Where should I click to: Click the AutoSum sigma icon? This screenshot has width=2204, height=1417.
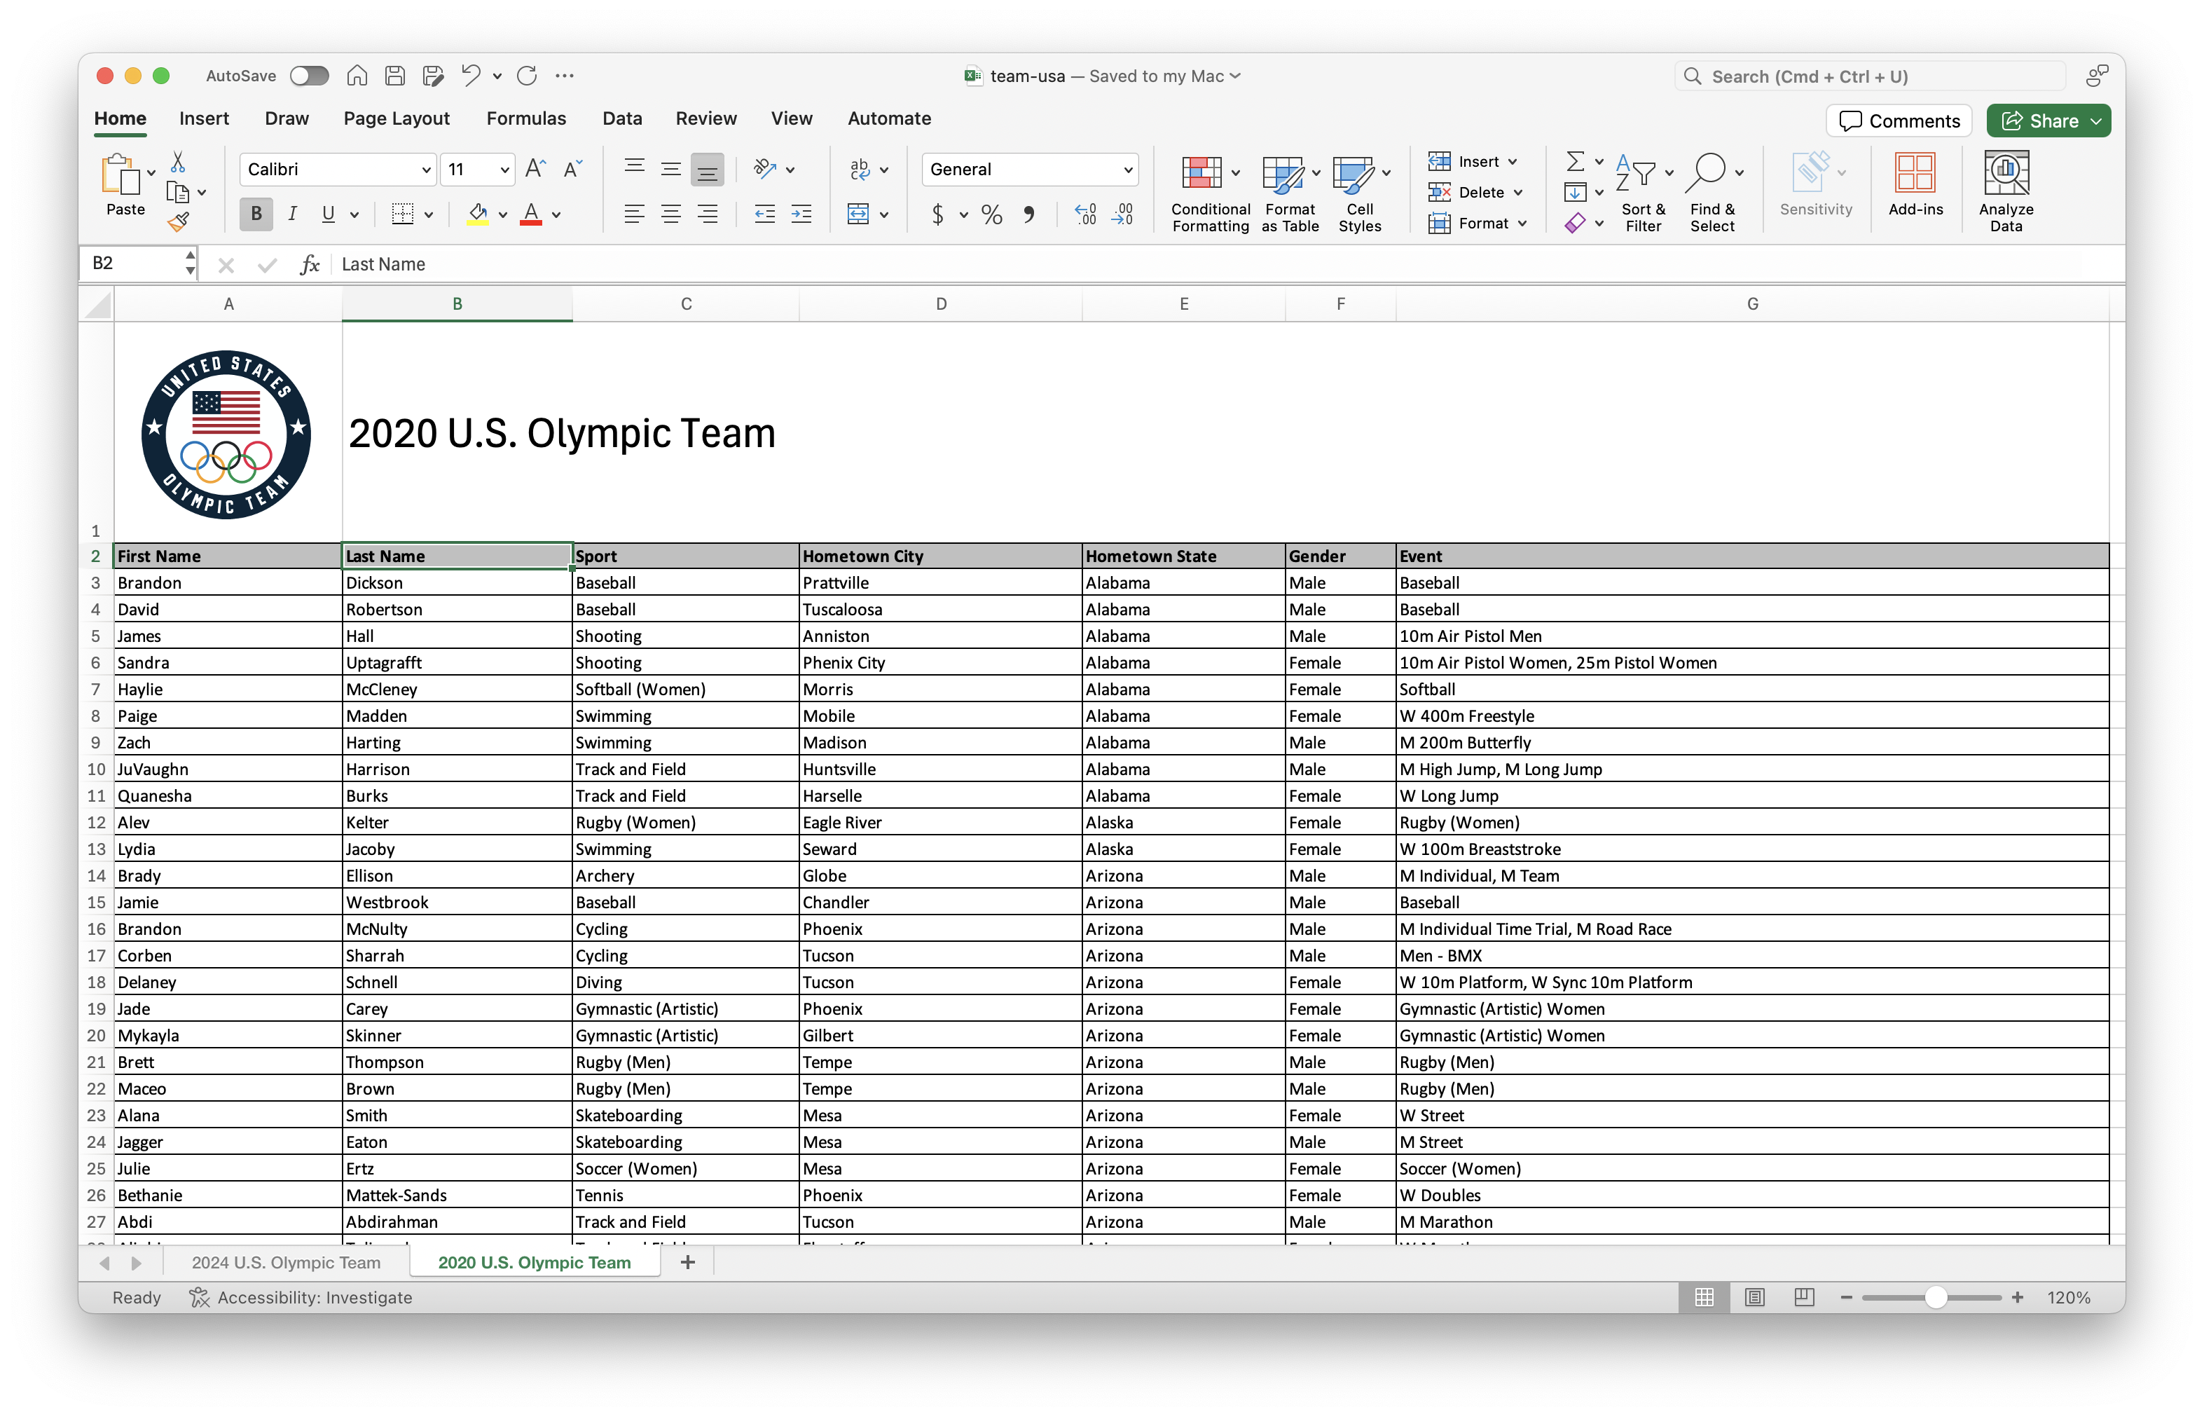1575,162
